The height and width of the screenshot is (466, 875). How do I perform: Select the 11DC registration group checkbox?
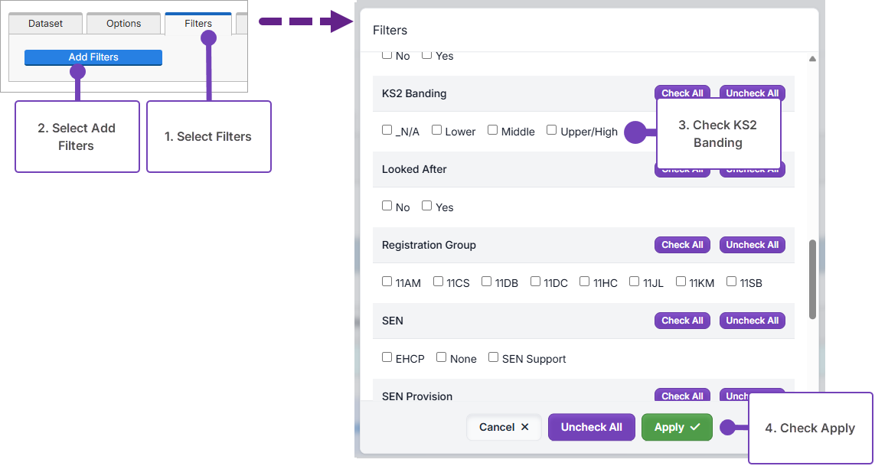tap(535, 282)
